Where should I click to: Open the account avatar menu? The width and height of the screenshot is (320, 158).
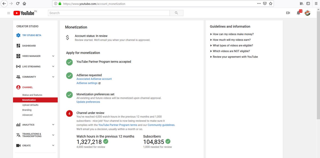[x=307, y=13]
